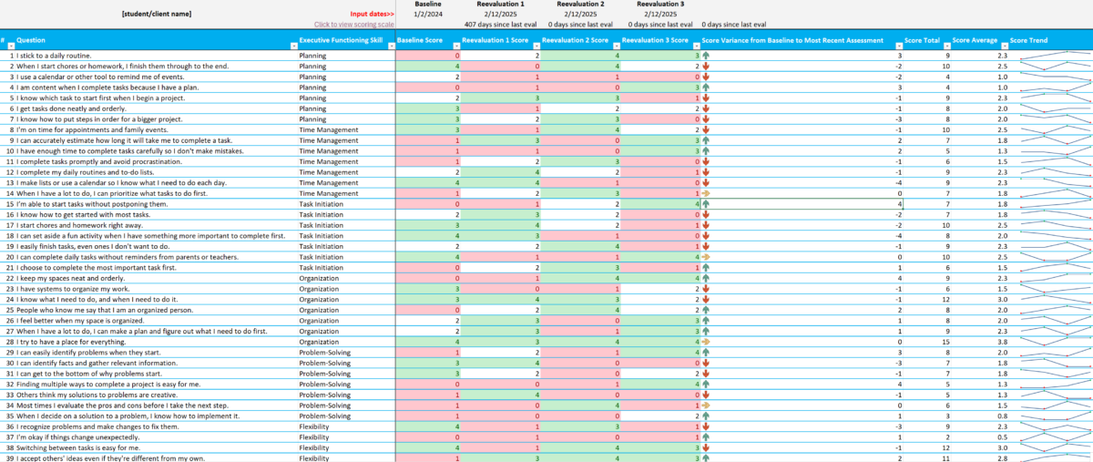Viewport: 1093px width, 462px height.
Task: Select the Score Average cell showing 0.8
Action: point(980,416)
